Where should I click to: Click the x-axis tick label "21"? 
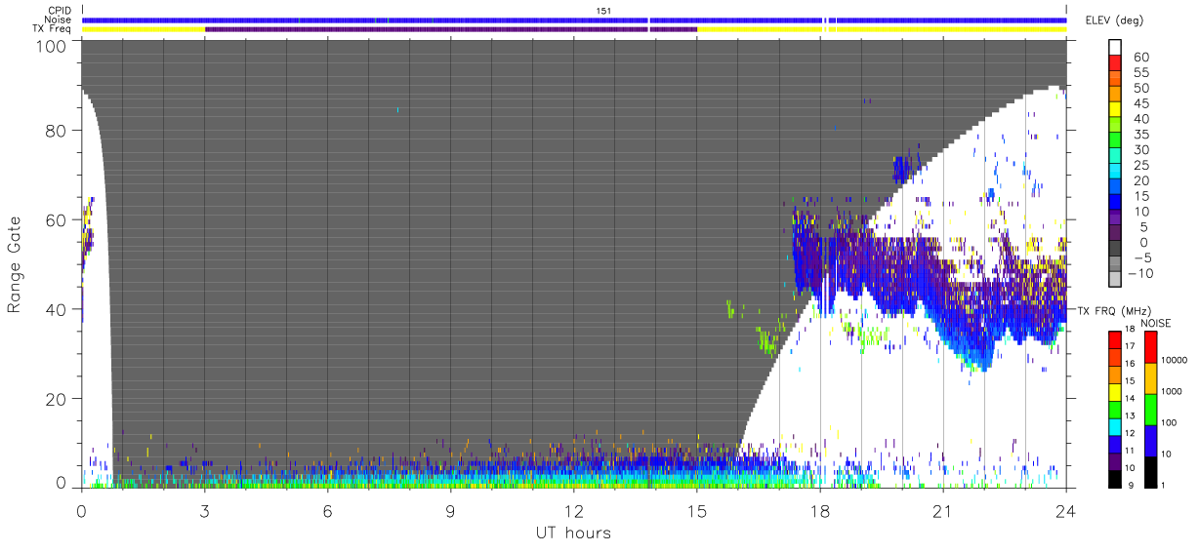click(942, 510)
